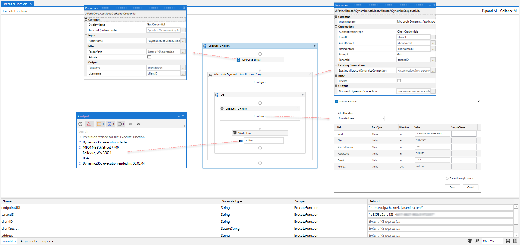Click Expand All link
Screen dimensions: 520x245
(490, 11)
